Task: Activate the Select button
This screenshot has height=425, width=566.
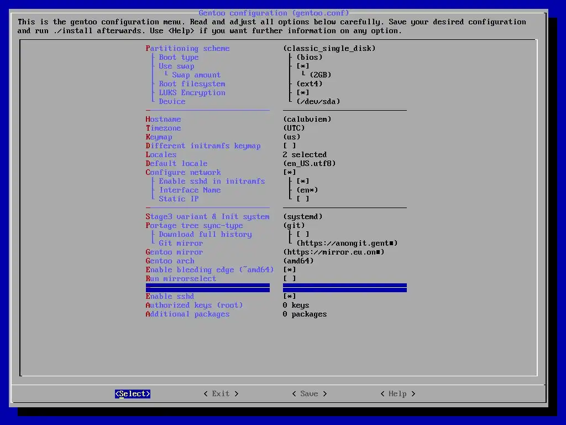Action: (x=133, y=393)
